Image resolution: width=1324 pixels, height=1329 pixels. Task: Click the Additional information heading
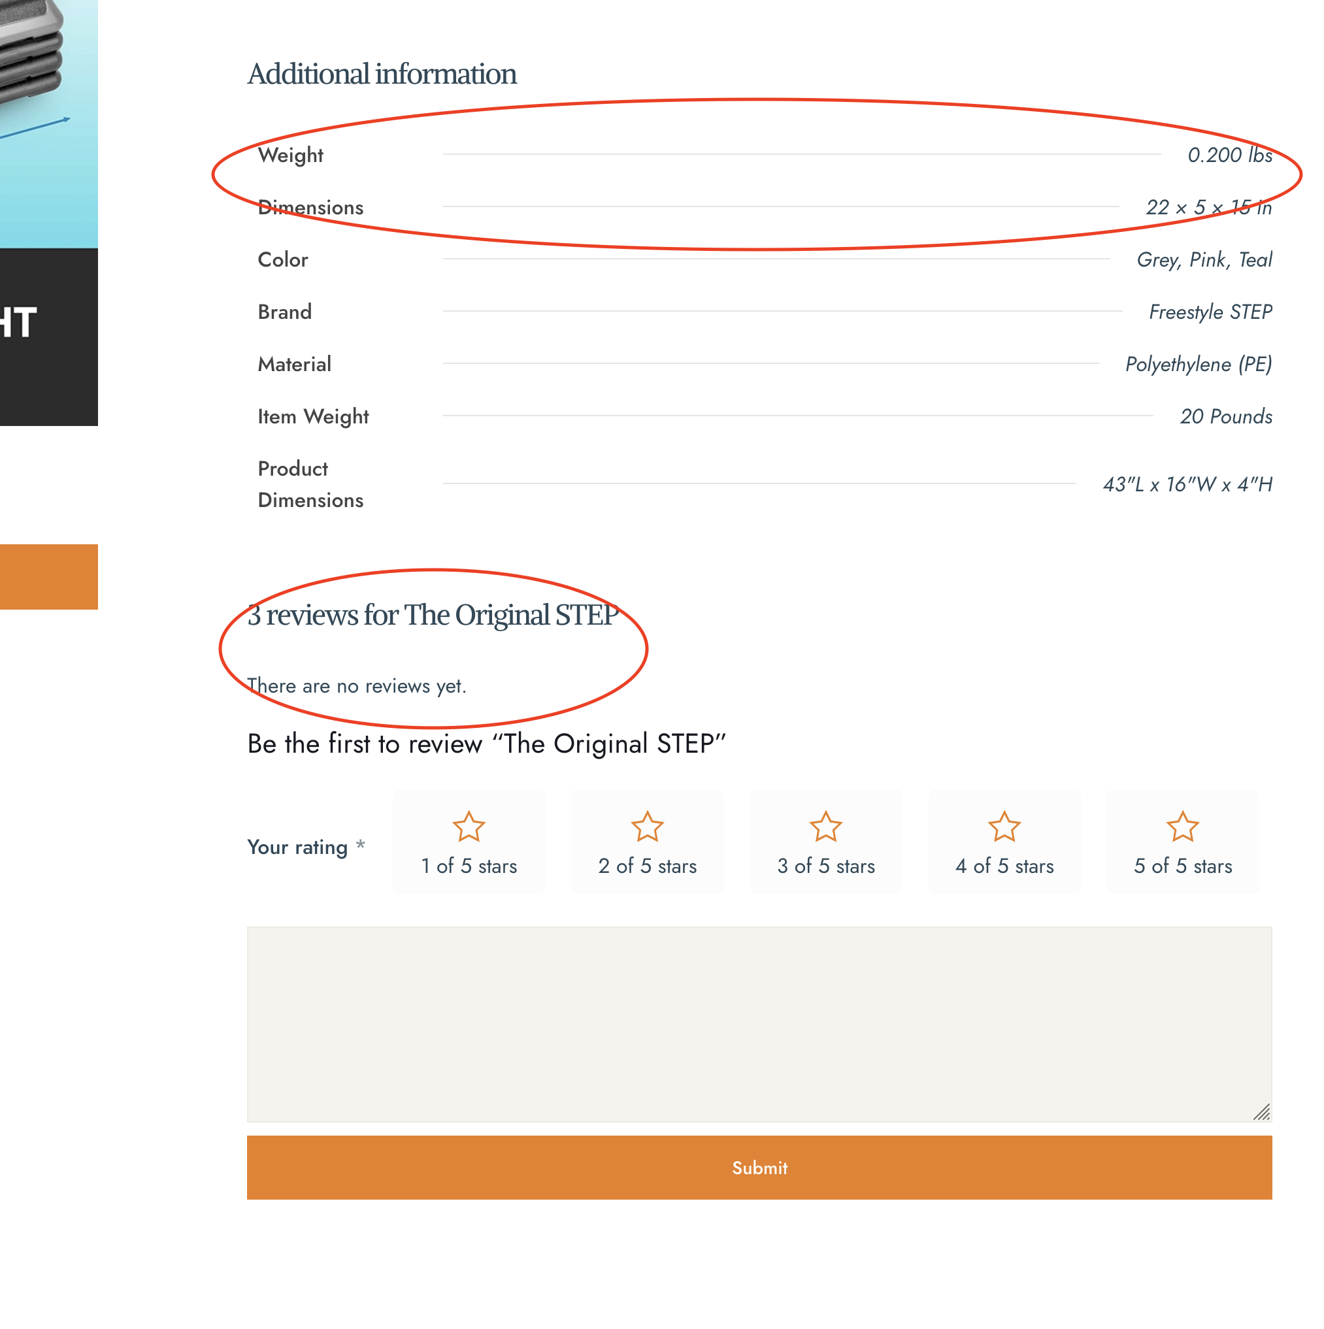(x=382, y=74)
